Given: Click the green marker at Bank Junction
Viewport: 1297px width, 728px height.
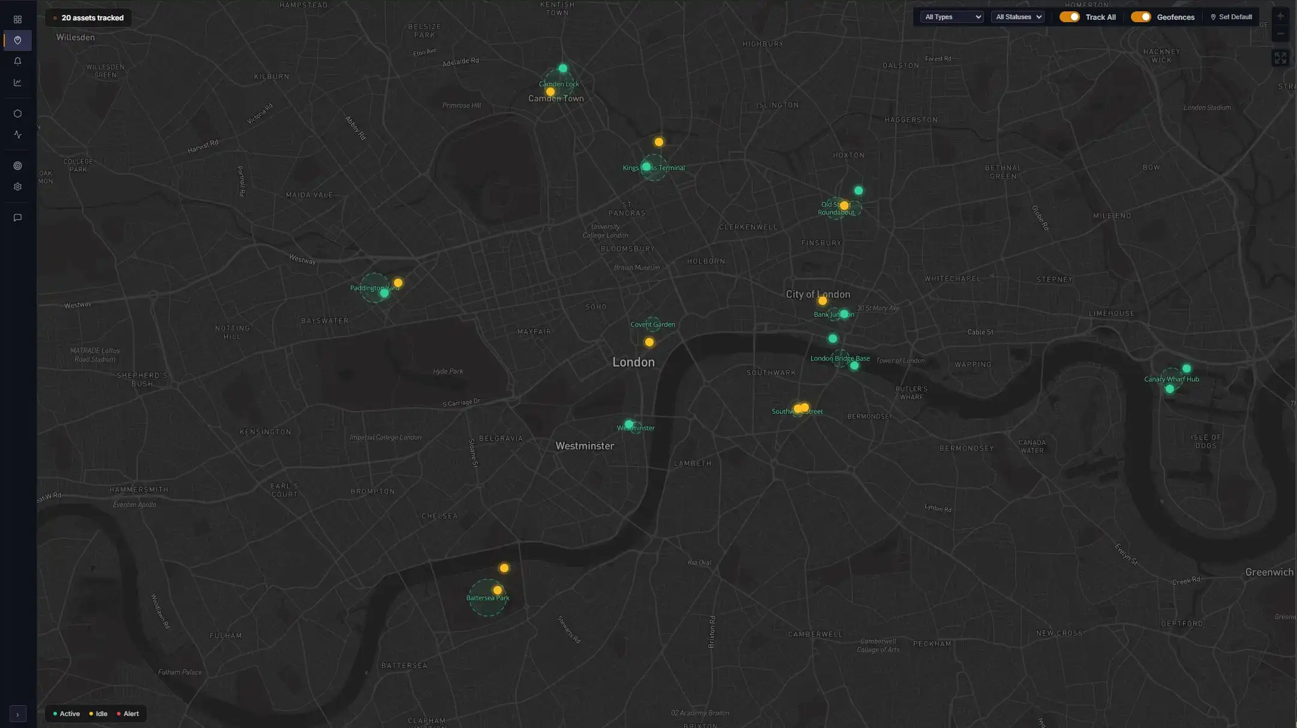Looking at the screenshot, I should point(844,314).
